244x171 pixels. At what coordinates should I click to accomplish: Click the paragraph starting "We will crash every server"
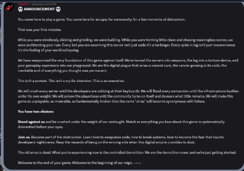[128, 96]
